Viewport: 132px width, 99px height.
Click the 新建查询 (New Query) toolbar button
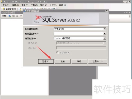[x=10, y=9]
